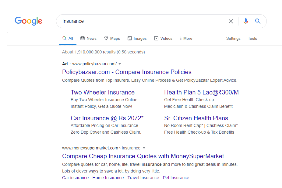Switch to the Images tab
The width and height of the screenshot is (282, 188).
click(137, 38)
